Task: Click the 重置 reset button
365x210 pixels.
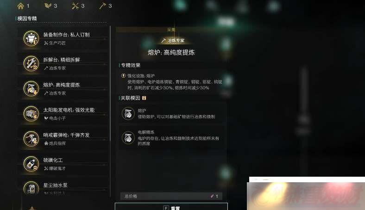Action: (x=171, y=207)
